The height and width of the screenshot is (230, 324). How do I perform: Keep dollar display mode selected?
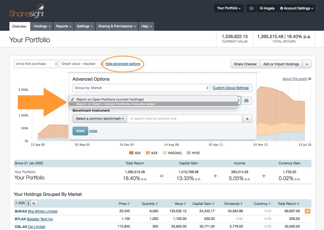[x=28, y=203]
